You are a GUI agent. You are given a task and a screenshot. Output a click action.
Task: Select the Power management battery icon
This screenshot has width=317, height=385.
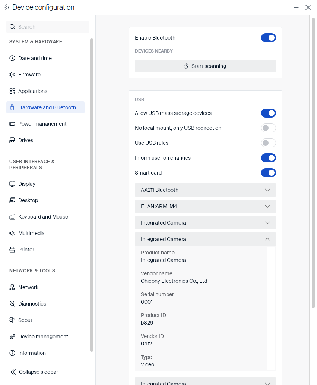[12, 124]
